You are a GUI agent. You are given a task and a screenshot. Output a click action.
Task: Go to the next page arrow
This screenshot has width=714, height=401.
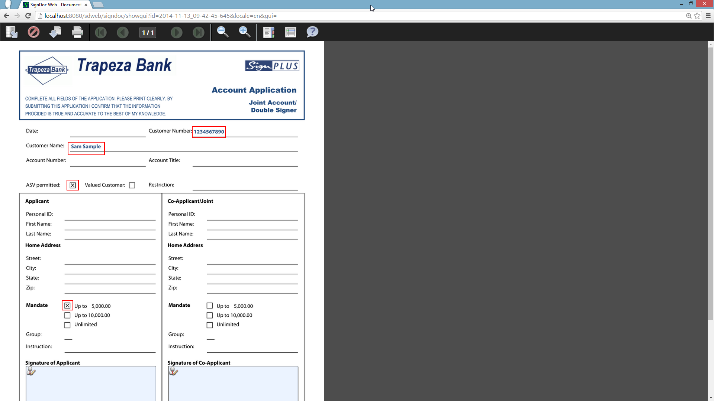[x=176, y=33]
